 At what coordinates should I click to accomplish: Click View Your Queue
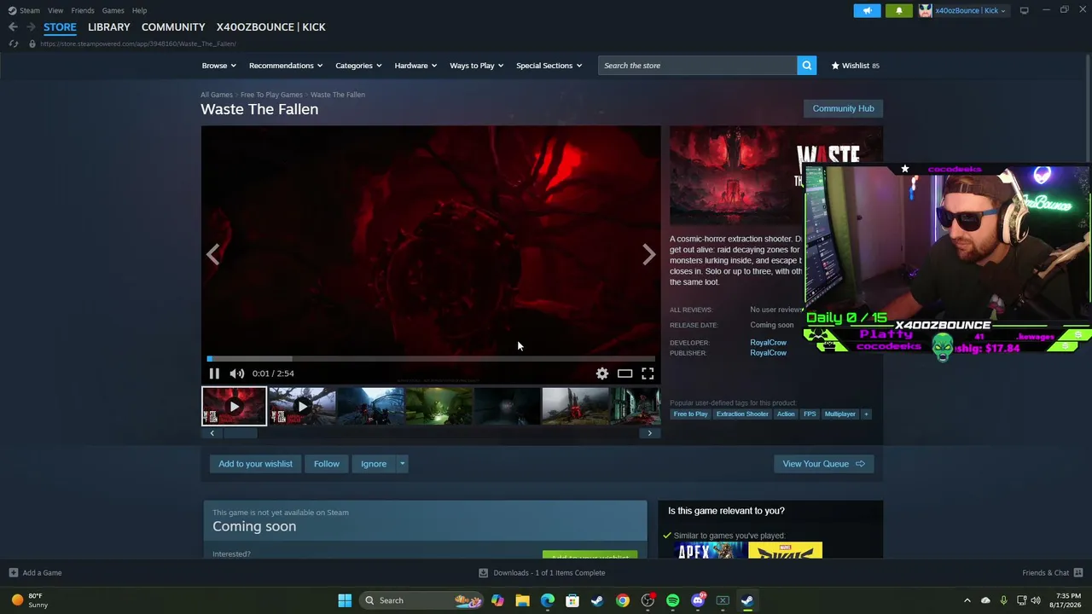[823, 464]
